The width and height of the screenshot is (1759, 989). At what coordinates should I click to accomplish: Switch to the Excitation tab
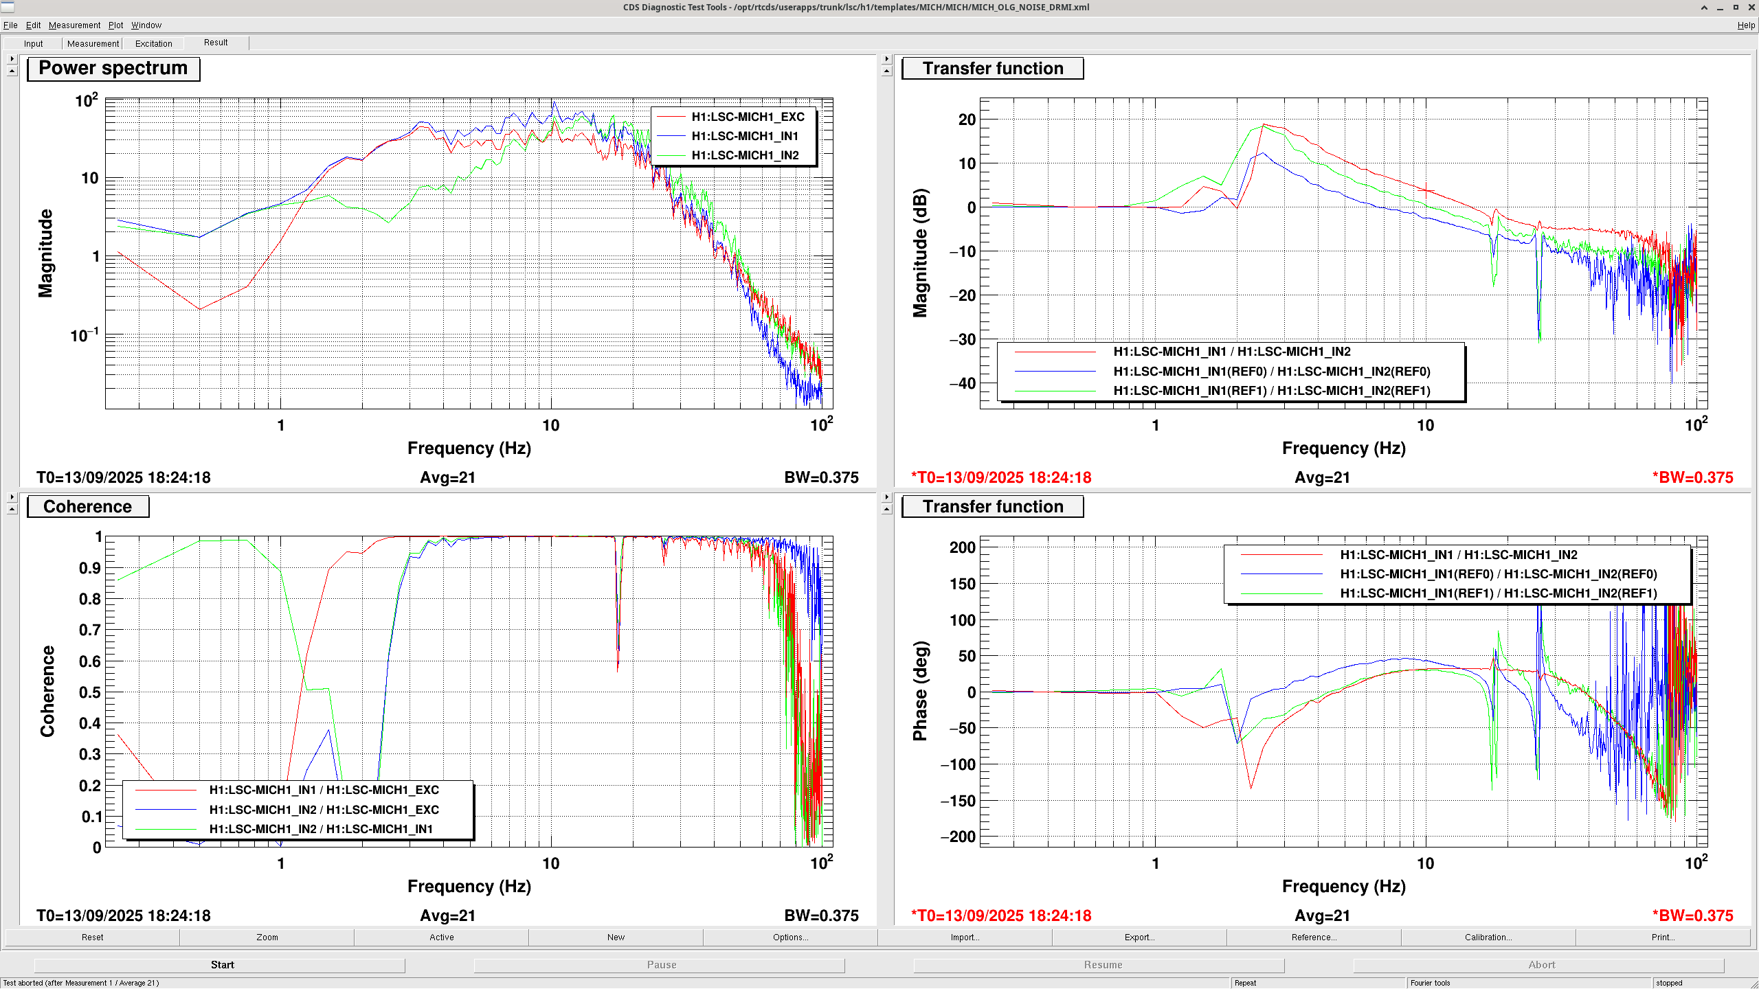pos(153,43)
